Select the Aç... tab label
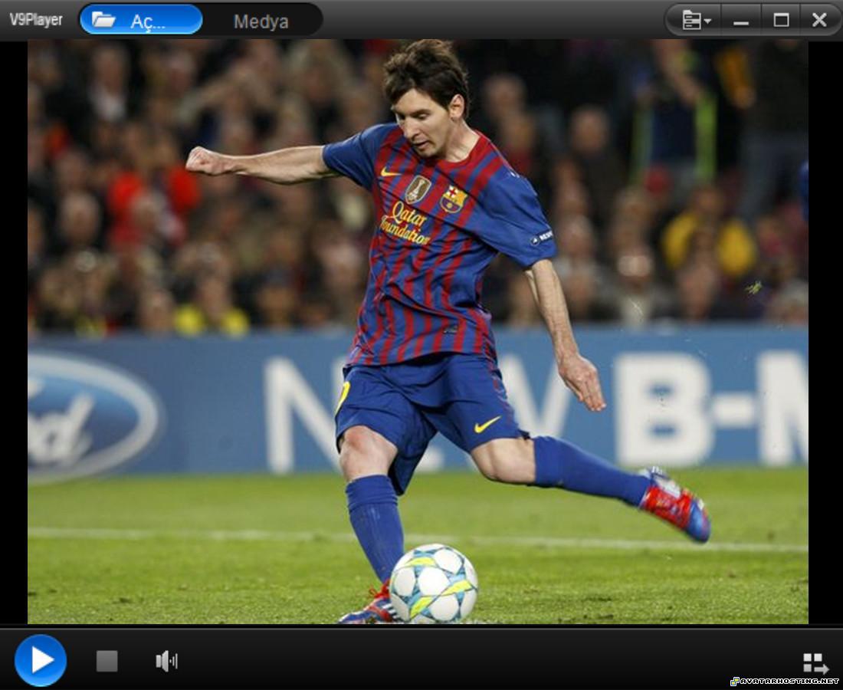The height and width of the screenshot is (690, 843). coord(147,21)
